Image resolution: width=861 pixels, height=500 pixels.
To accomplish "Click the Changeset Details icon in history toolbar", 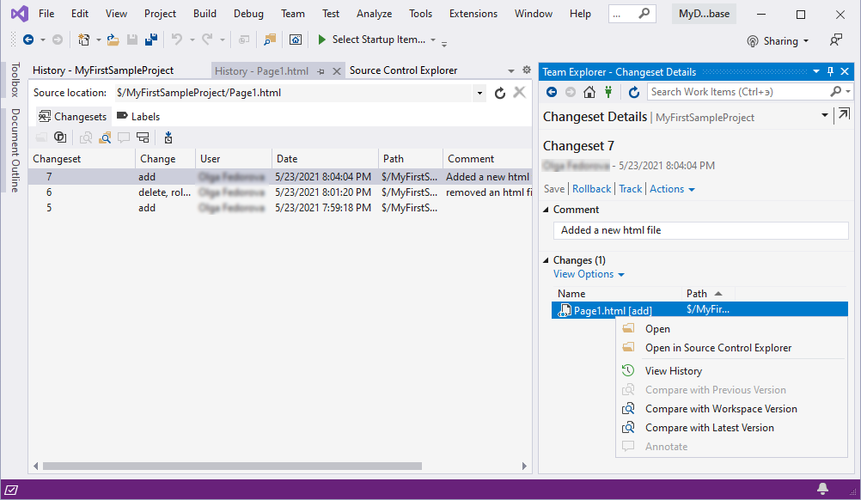I will (60, 137).
